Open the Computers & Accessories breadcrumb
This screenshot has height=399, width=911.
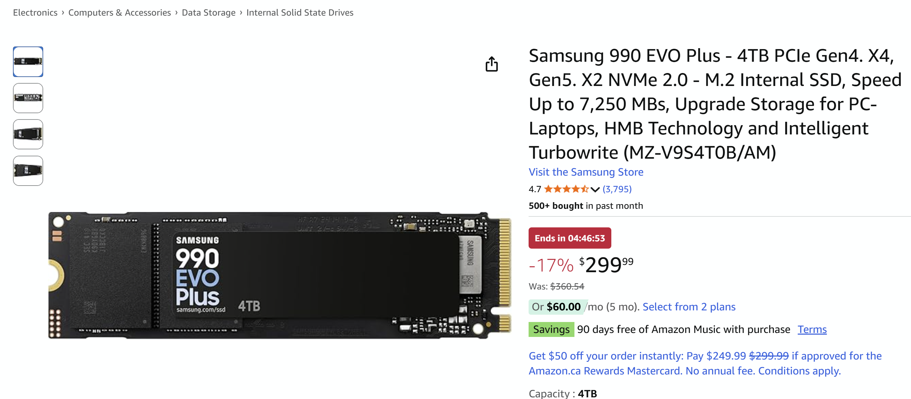click(119, 12)
